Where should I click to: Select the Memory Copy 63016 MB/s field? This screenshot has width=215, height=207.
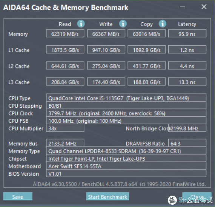pyautogui.click(x=147, y=33)
